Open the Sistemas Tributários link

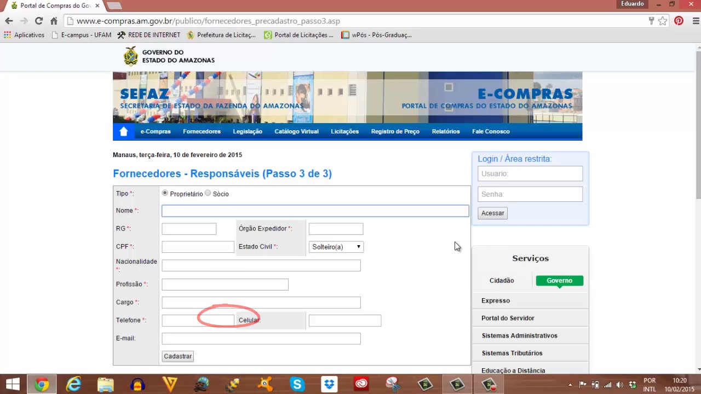pos(512,353)
